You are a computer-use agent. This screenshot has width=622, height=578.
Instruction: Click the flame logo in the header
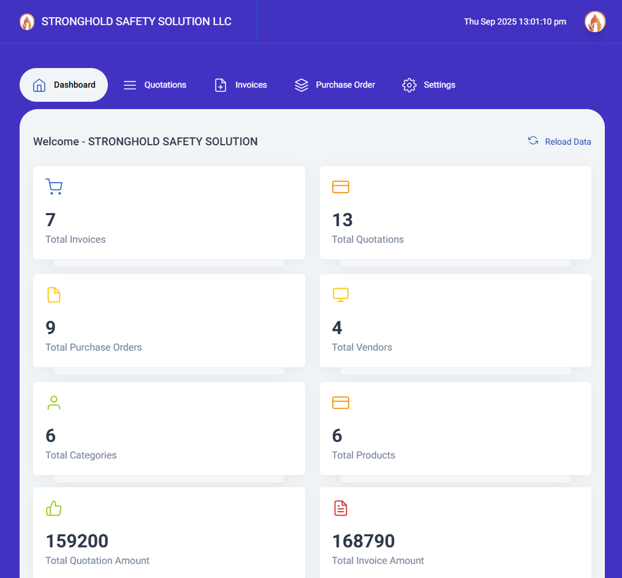click(x=27, y=22)
